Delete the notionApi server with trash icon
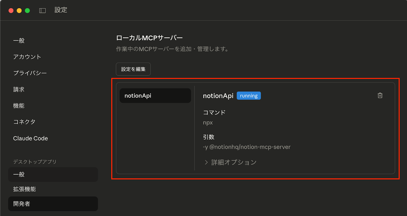Image resolution: width=407 pixels, height=216 pixels. pyautogui.click(x=380, y=96)
